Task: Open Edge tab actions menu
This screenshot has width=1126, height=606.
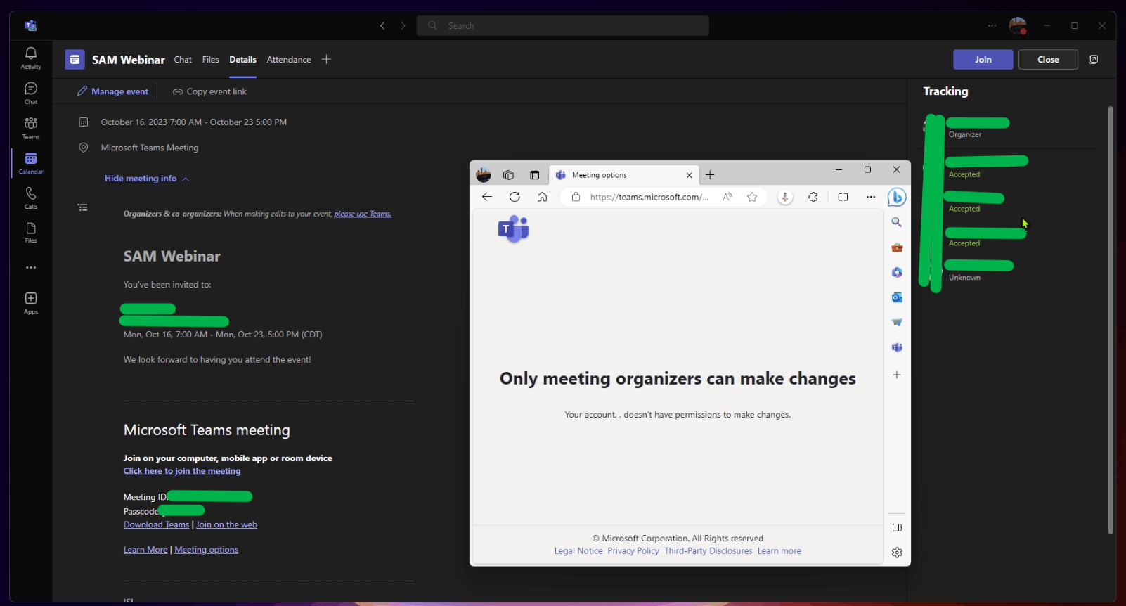Action: (534, 175)
